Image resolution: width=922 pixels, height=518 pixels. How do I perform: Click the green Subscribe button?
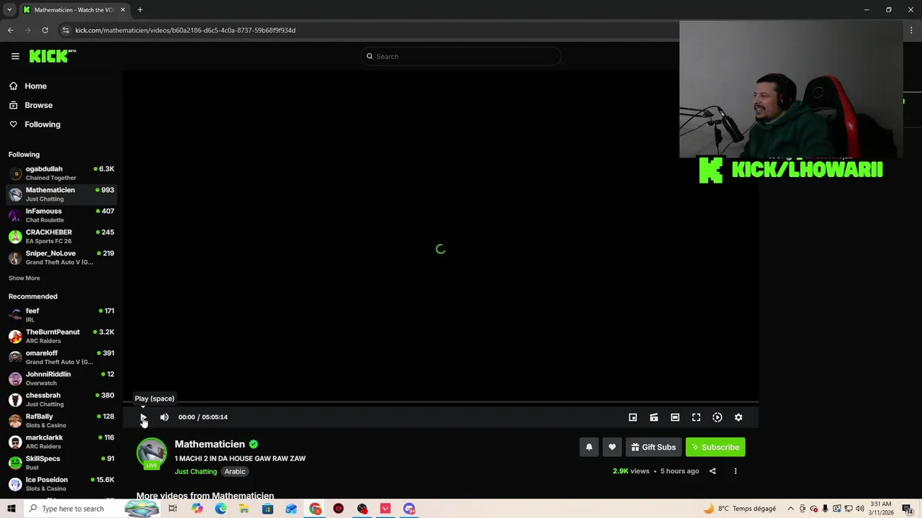pyautogui.click(x=715, y=447)
